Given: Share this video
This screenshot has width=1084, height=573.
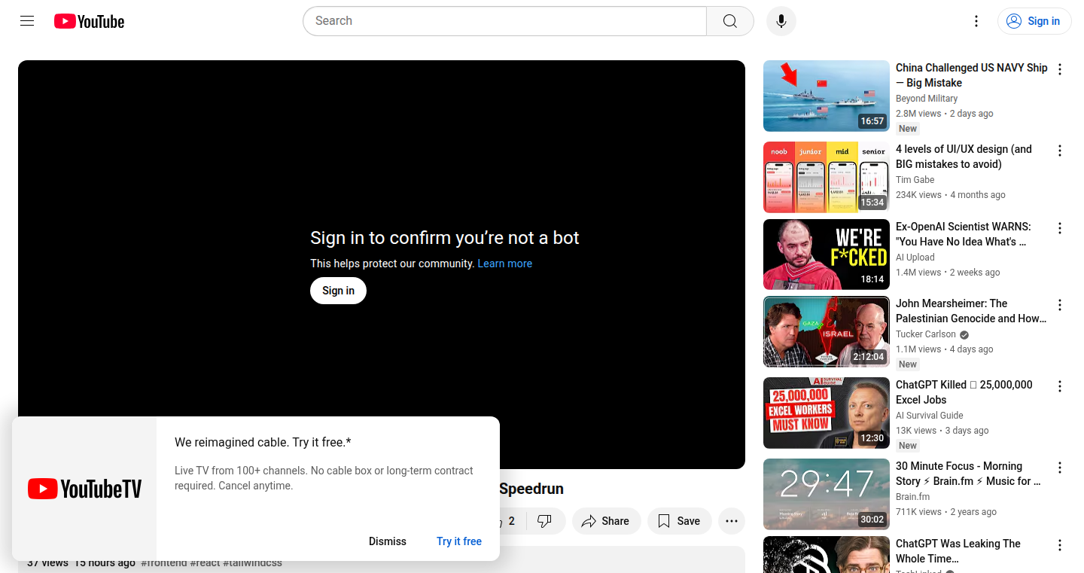Looking at the screenshot, I should (606, 521).
